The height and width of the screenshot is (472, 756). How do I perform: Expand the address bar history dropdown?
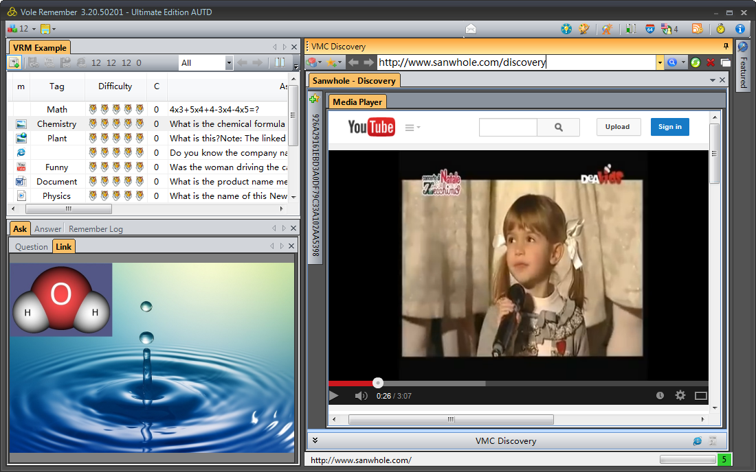[x=660, y=62]
